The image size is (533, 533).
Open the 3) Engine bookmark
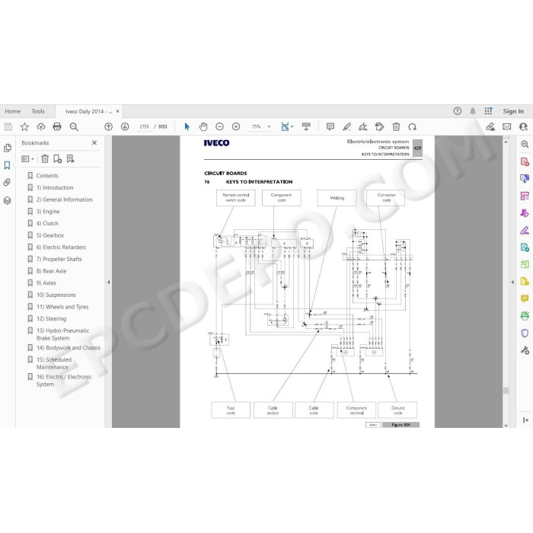(48, 212)
